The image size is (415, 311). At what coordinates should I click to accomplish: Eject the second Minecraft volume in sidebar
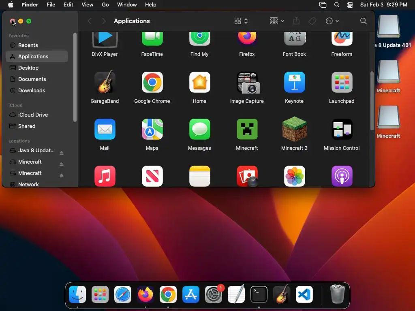pos(62,176)
